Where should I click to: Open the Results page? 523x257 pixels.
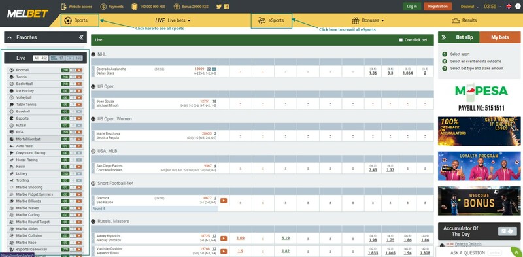pos(464,20)
